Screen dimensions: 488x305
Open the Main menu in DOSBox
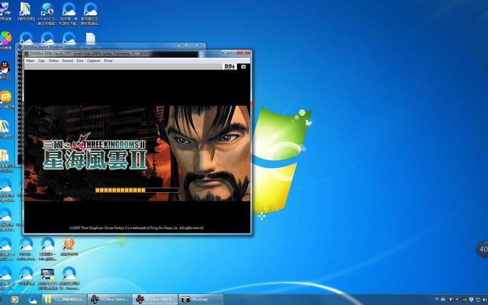pyautogui.click(x=30, y=60)
